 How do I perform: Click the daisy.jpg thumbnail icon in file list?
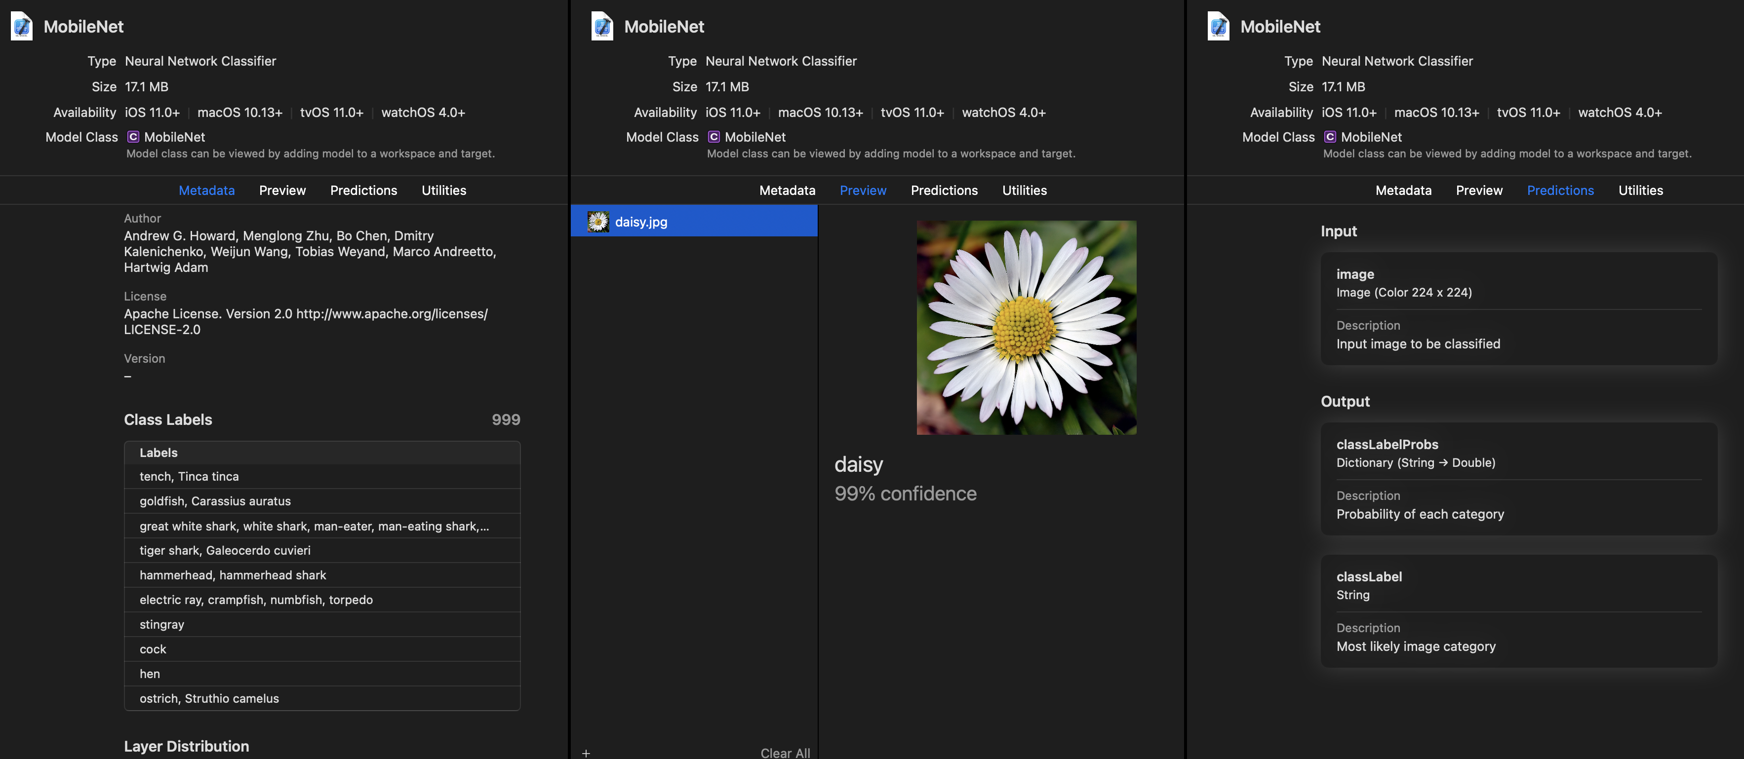[x=598, y=221]
